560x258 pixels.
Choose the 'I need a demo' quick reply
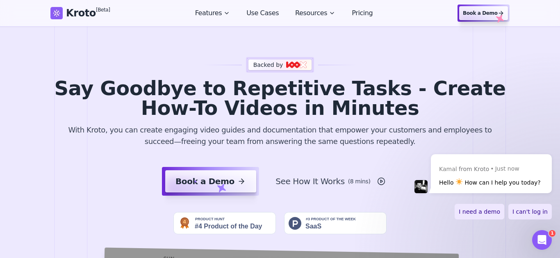tap(479, 212)
